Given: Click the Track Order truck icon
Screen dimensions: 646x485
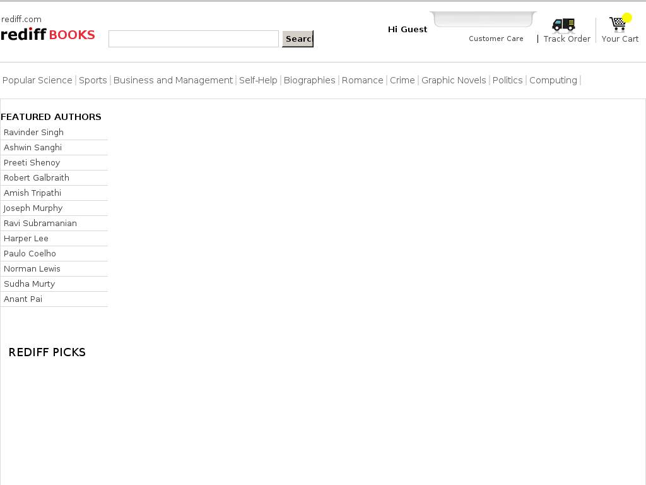Looking at the screenshot, I should (563, 25).
